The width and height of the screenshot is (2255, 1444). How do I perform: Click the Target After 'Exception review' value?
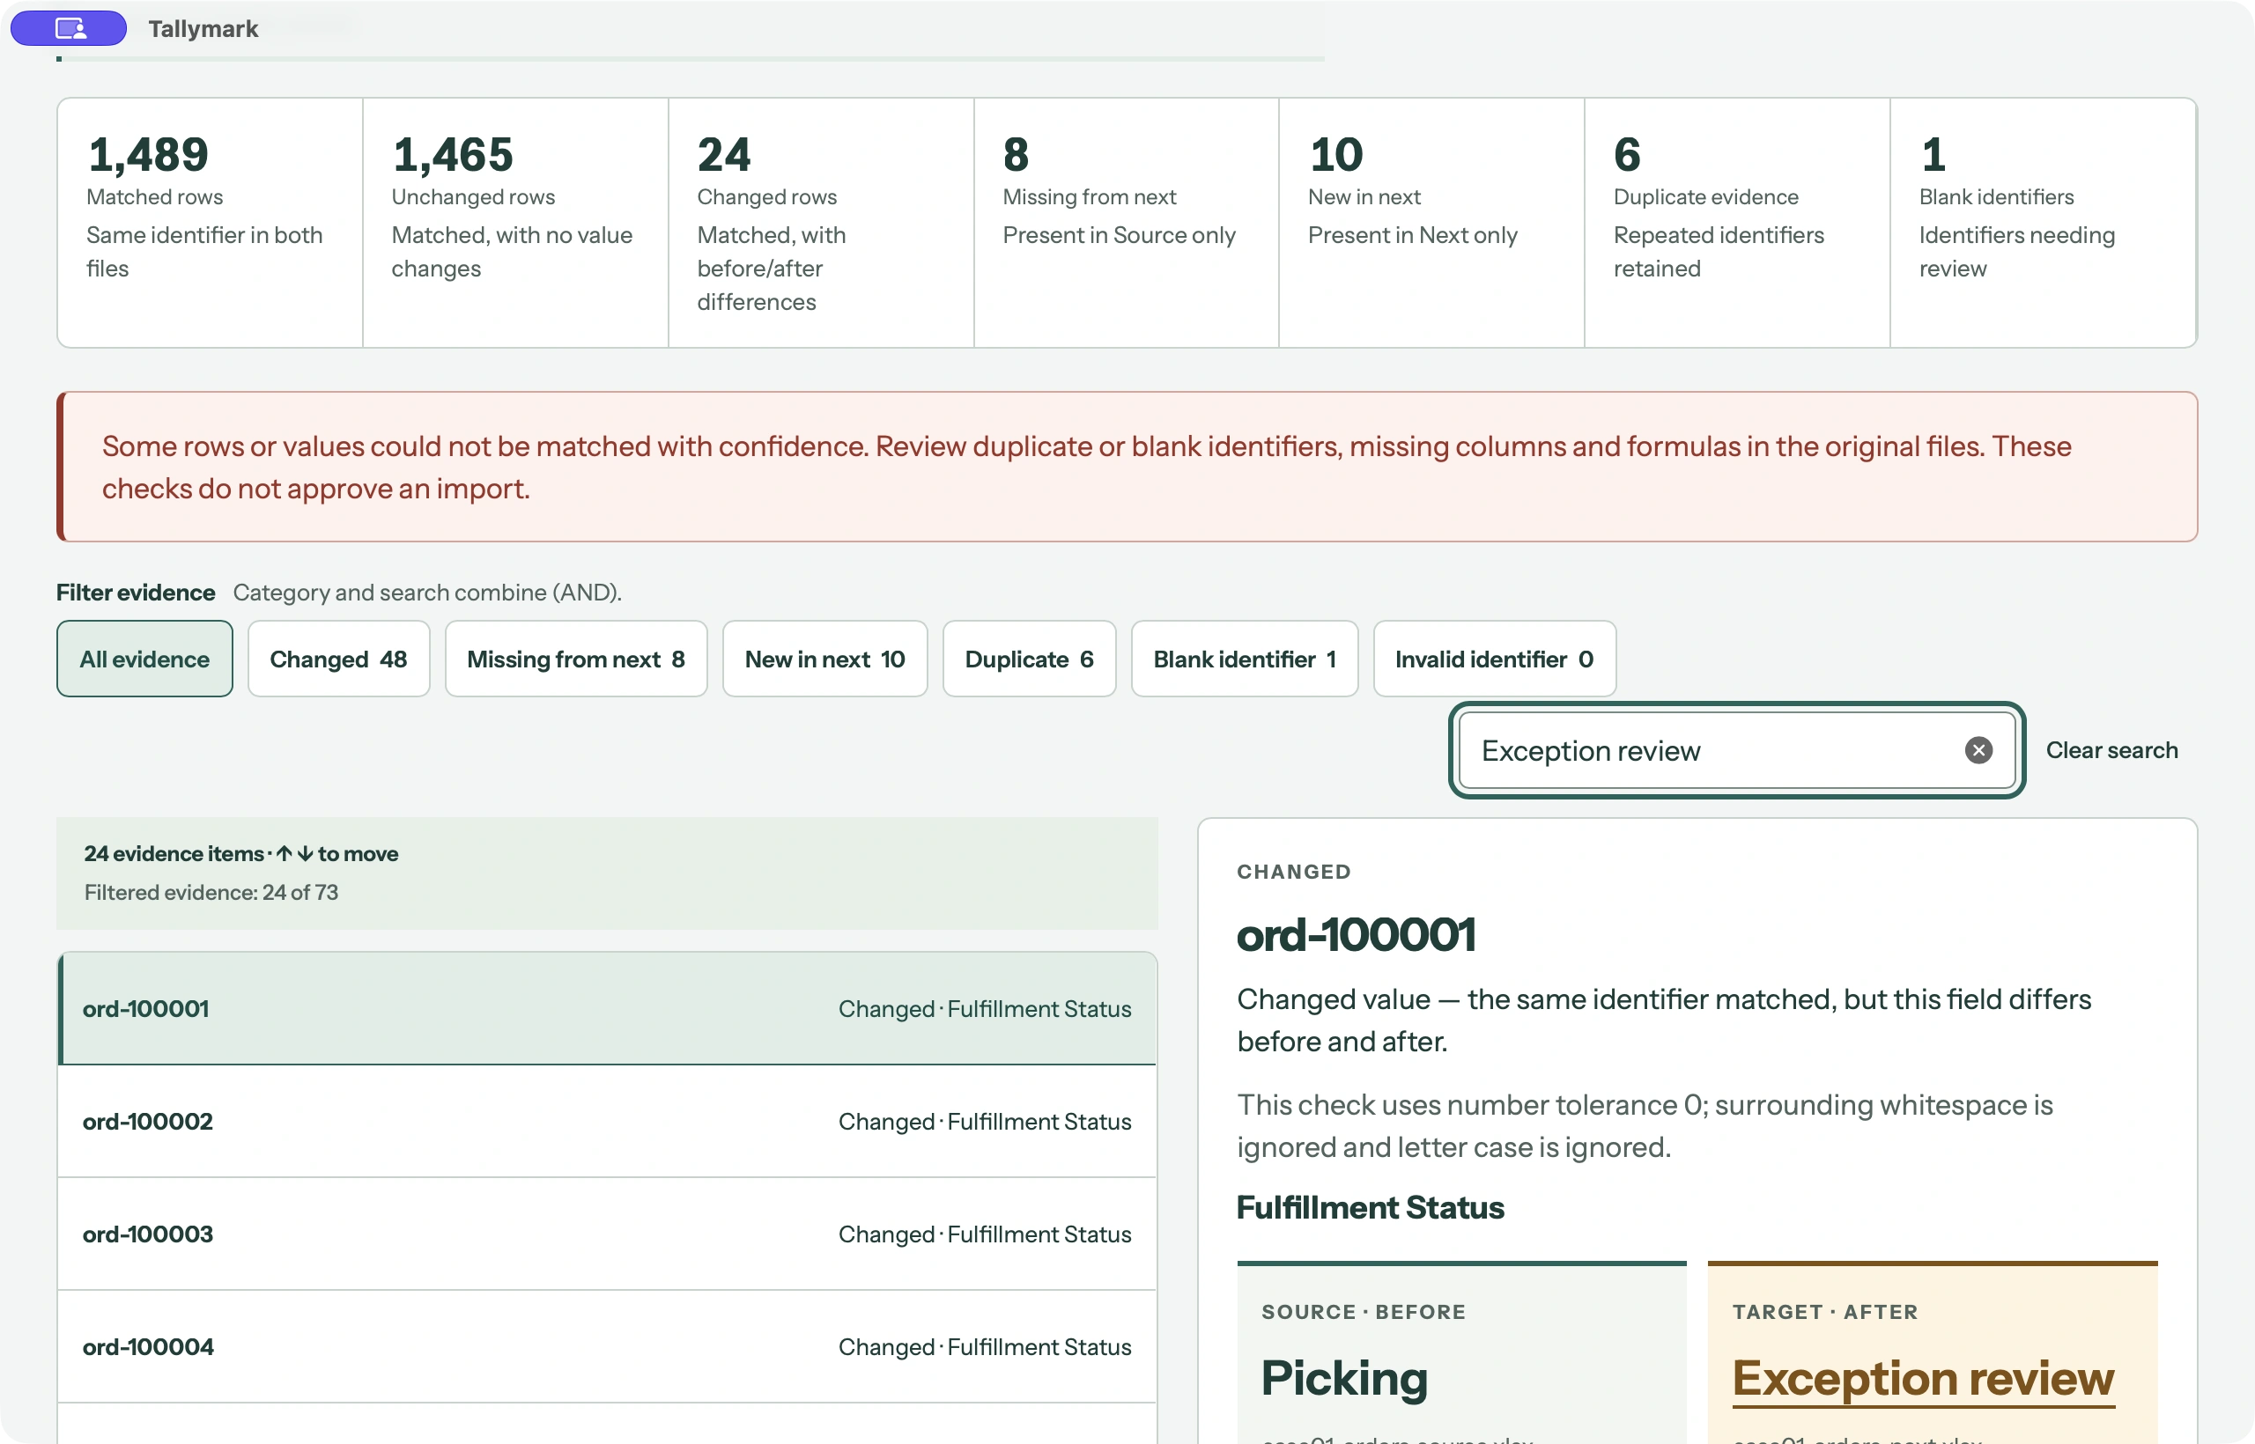(x=1923, y=1378)
